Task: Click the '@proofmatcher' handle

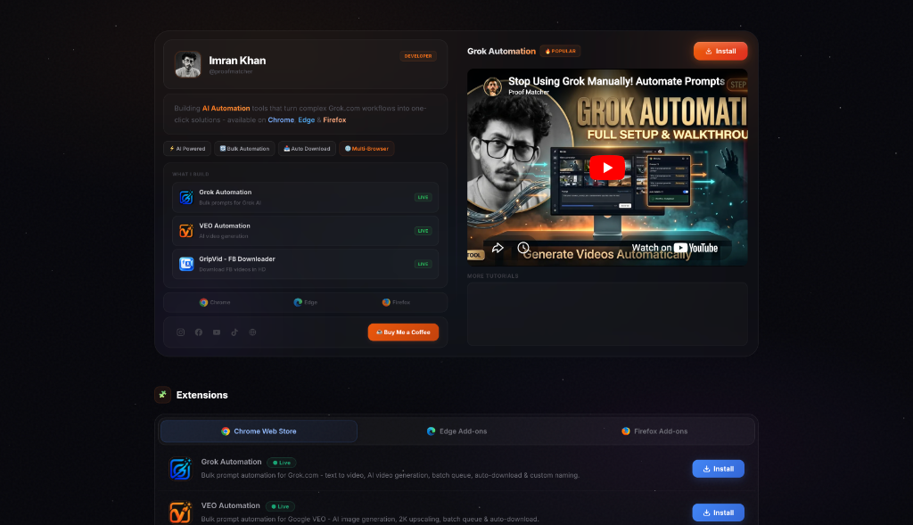Action: point(231,71)
